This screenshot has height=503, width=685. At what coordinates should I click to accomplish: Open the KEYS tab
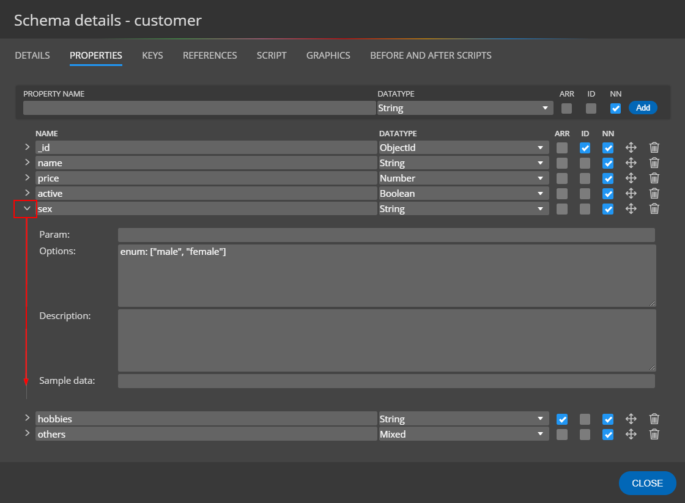pyautogui.click(x=152, y=56)
